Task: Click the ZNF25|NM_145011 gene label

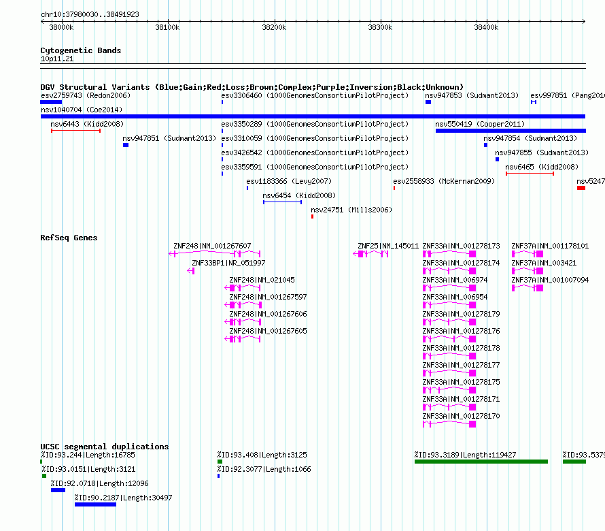Action: [388, 246]
